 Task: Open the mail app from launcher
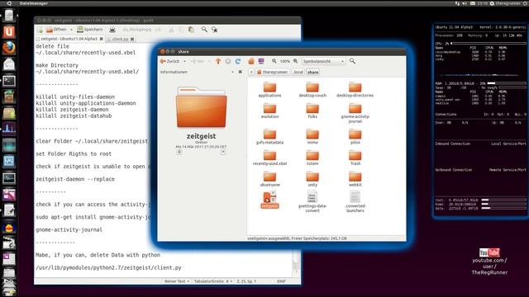pos(9,64)
